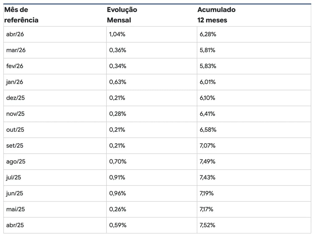
Task: Select the abr/26 reference month cell
Action: (x=15, y=34)
